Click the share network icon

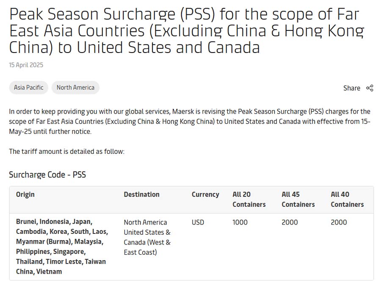(x=370, y=88)
